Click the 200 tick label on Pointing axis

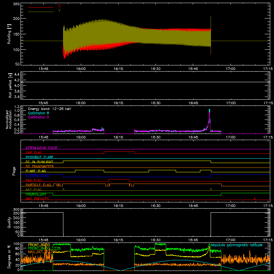coord(16,18)
